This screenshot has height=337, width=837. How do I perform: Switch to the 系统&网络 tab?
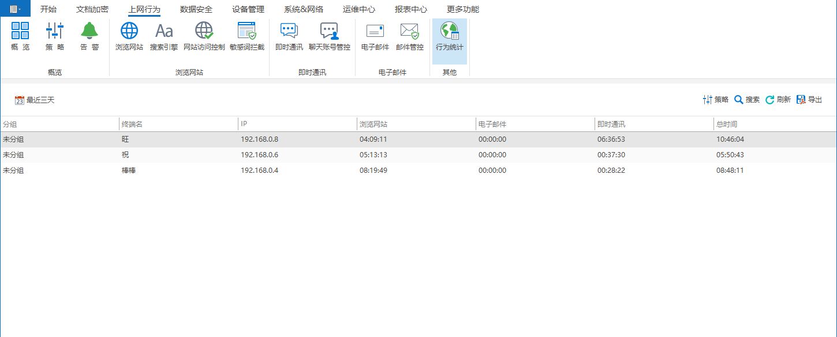[304, 9]
